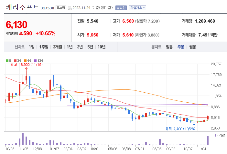
Task: Click the lower limit text 하한가 3,880
Action: pyautogui.click(x=147, y=35)
